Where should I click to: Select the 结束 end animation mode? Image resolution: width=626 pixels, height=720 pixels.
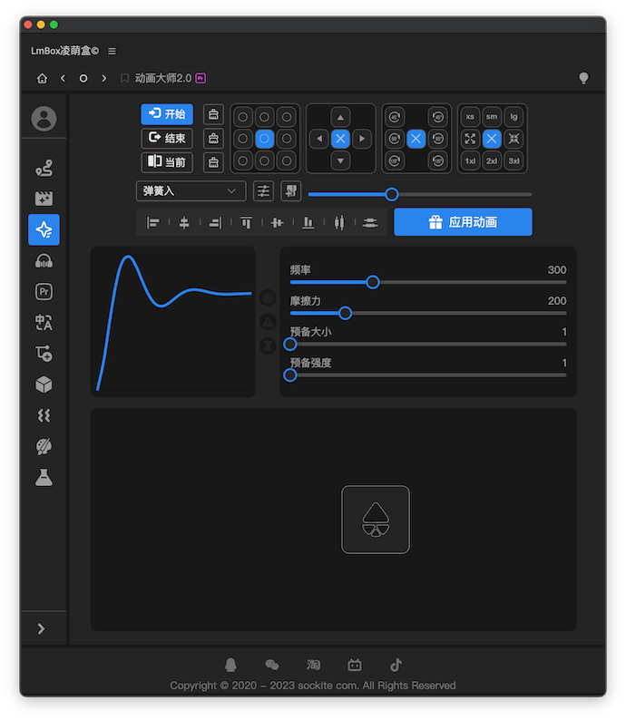pyautogui.click(x=167, y=138)
